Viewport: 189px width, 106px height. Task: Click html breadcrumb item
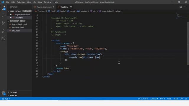tap(53, 11)
